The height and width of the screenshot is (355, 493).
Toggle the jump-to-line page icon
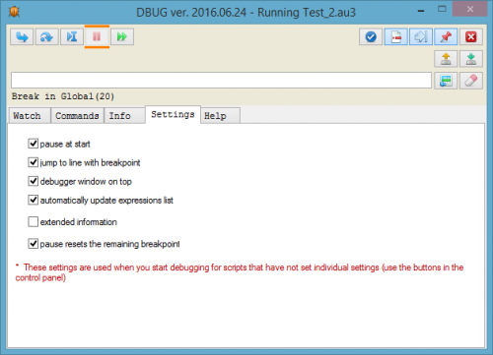[395, 36]
